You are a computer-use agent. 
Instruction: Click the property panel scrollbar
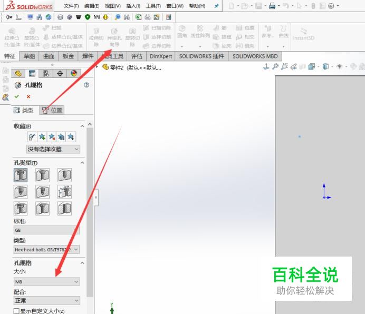point(90,212)
